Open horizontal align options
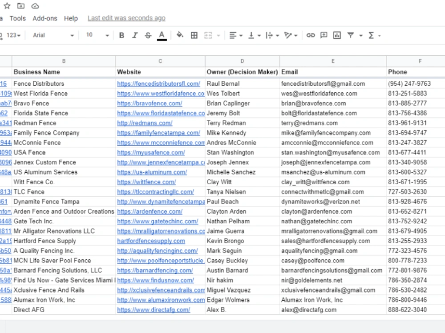Screen dimensions: 445x333 [x=235, y=36]
